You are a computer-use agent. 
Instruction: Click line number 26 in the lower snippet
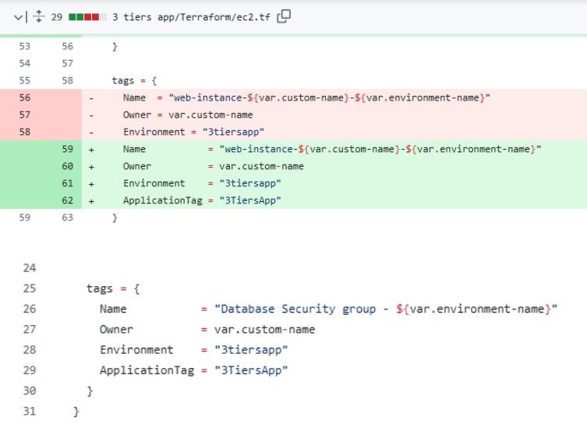[30, 310]
